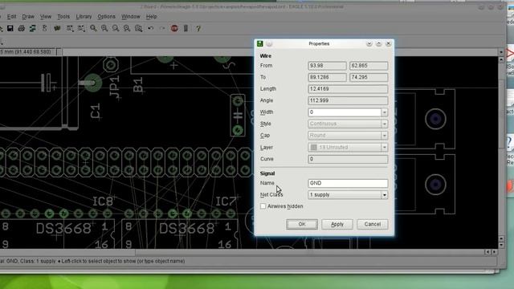
Task: Click the green icon in Properties title bar
Action: 260,43
